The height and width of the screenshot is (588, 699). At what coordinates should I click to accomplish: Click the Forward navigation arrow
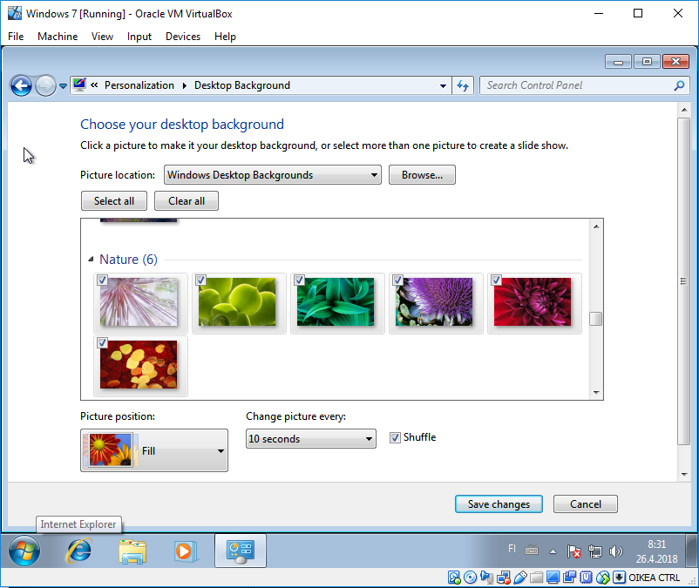click(45, 85)
